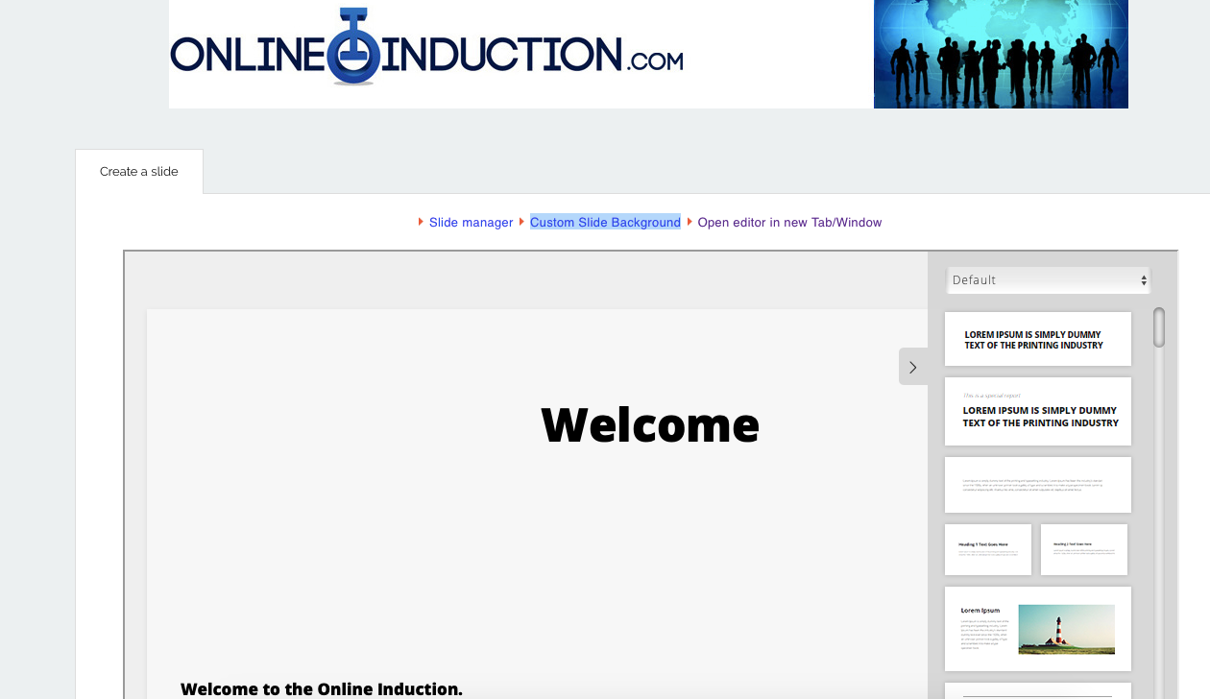Collapse the template panel with chevron arrow
Viewport: 1210px width, 699px height.
tap(913, 367)
